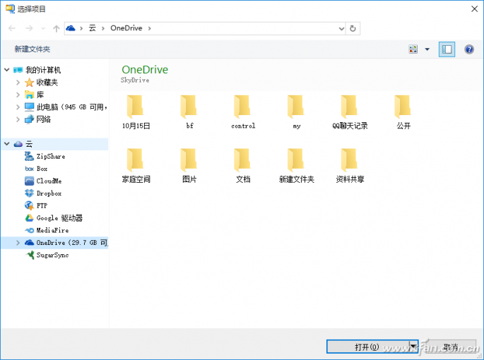Image resolution: width=484 pixels, height=360 pixels.
Task: Click the SugarSync hummingbird icon
Action: click(30, 255)
